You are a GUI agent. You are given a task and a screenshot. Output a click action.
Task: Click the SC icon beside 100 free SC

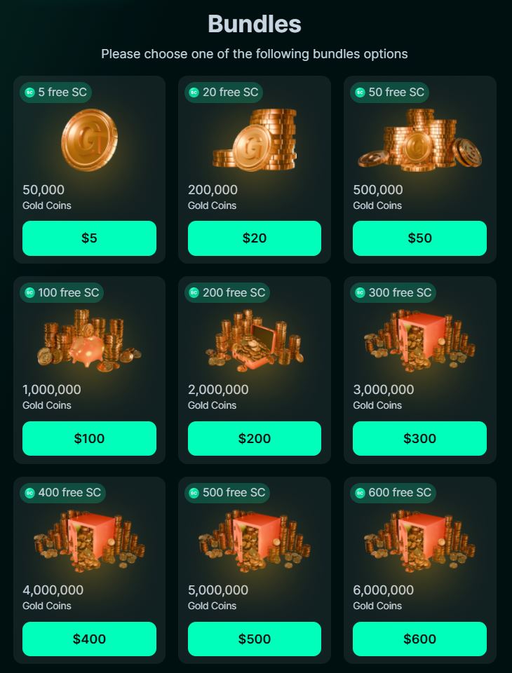(x=29, y=293)
